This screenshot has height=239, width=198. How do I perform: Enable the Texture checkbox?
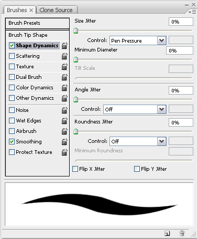click(12, 67)
